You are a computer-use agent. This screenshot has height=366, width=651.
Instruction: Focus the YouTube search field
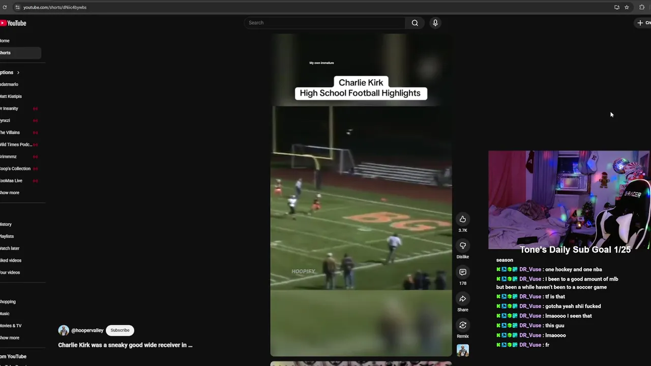(x=324, y=23)
